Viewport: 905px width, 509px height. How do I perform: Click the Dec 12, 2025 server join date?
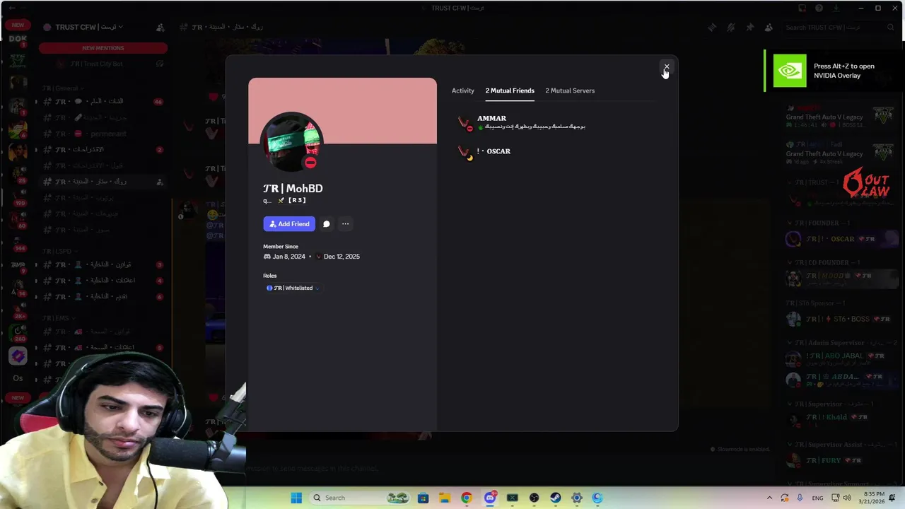coord(341,257)
